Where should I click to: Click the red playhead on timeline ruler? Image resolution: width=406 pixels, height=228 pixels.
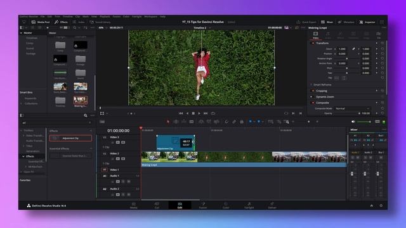(x=141, y=128)
